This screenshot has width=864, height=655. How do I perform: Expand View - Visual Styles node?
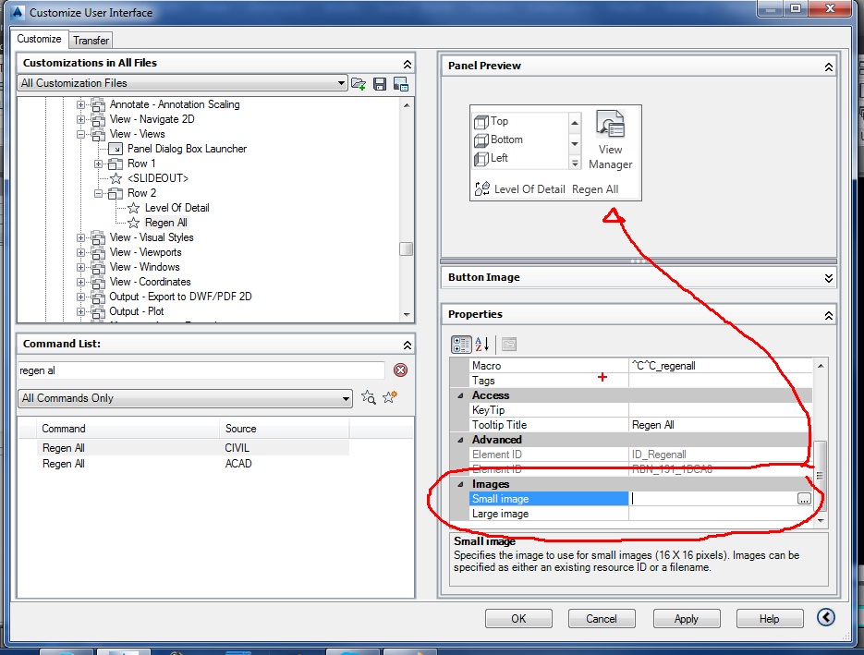pos(80,237)
